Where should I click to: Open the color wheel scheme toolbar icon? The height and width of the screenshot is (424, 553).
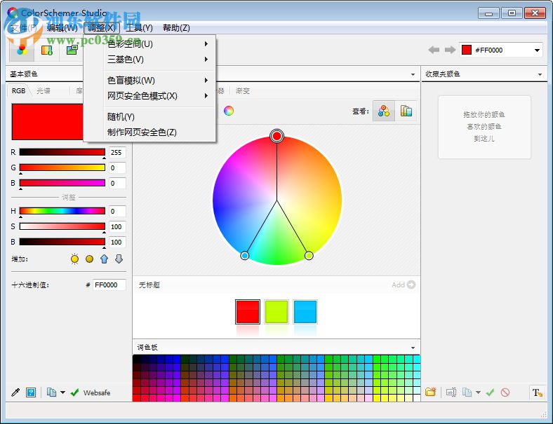point(22,50)
